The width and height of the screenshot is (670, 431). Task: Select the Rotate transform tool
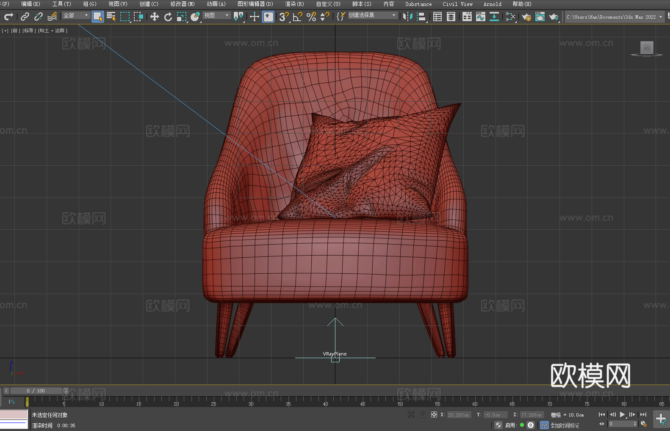pyautogui.click(x=168, y=17)
